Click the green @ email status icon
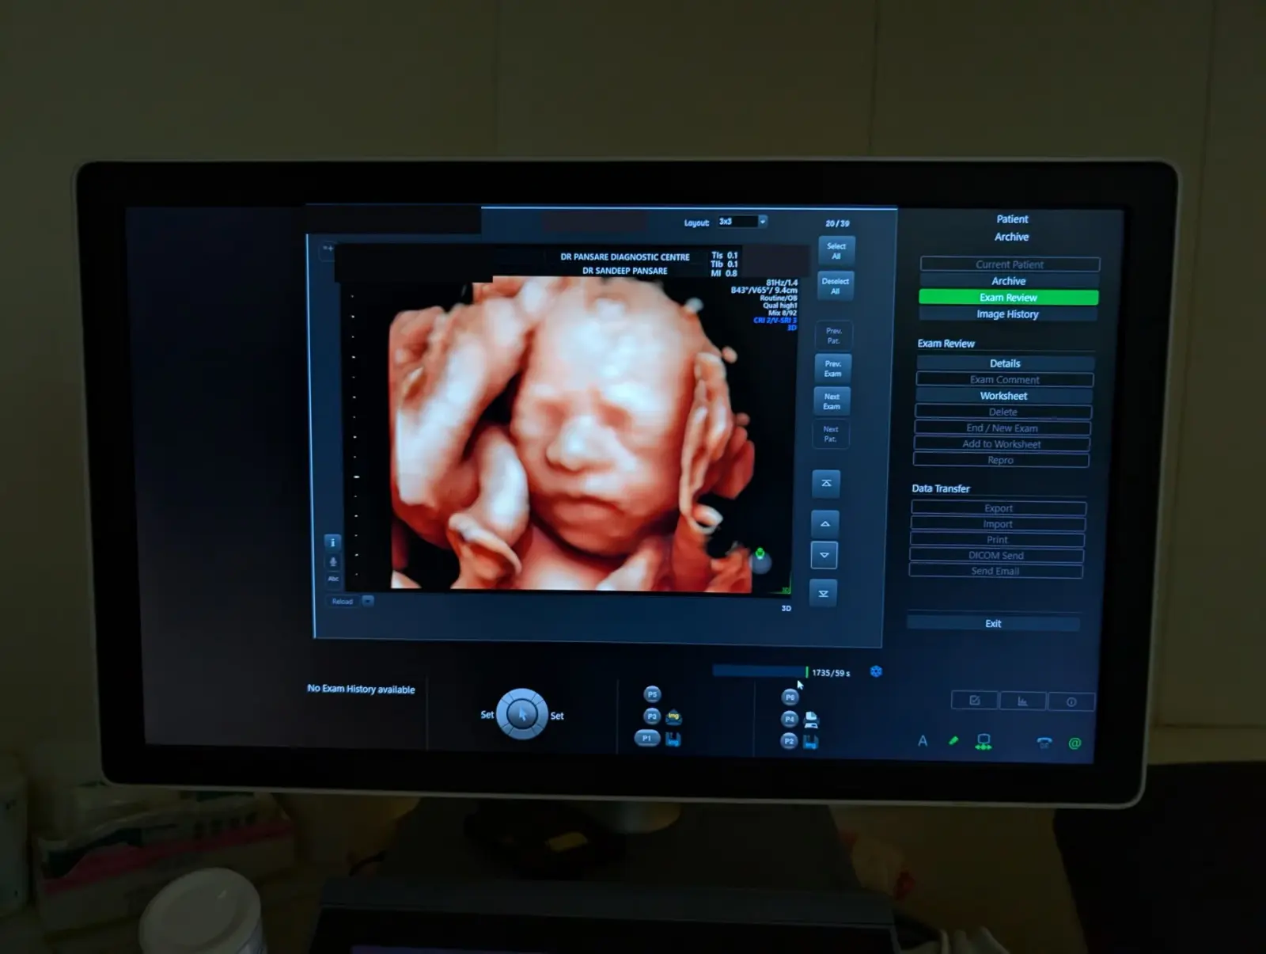This screenshot has width=1266, height=954. (x=1075, y=743)
